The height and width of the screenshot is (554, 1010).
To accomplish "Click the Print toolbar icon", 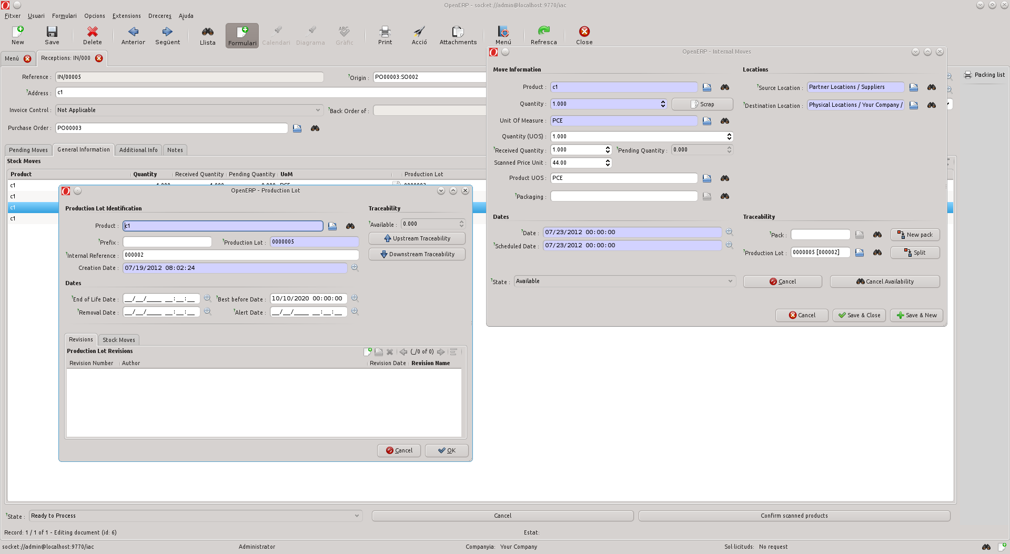I will (385, 35).
